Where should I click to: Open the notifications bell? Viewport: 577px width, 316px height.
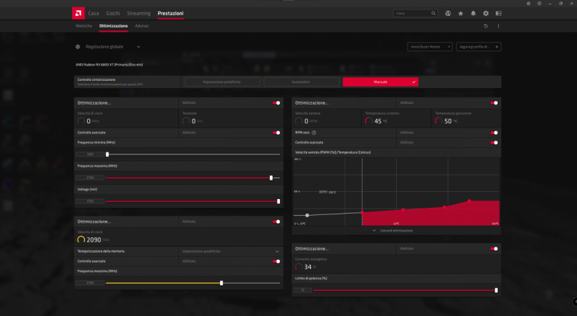473,13
